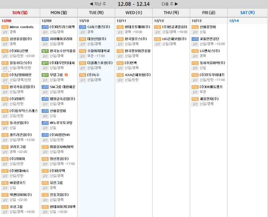This screenshot has height=217, width=268.
Task: Open the 울트라건설(주) posting
Action: coord(21,135)
